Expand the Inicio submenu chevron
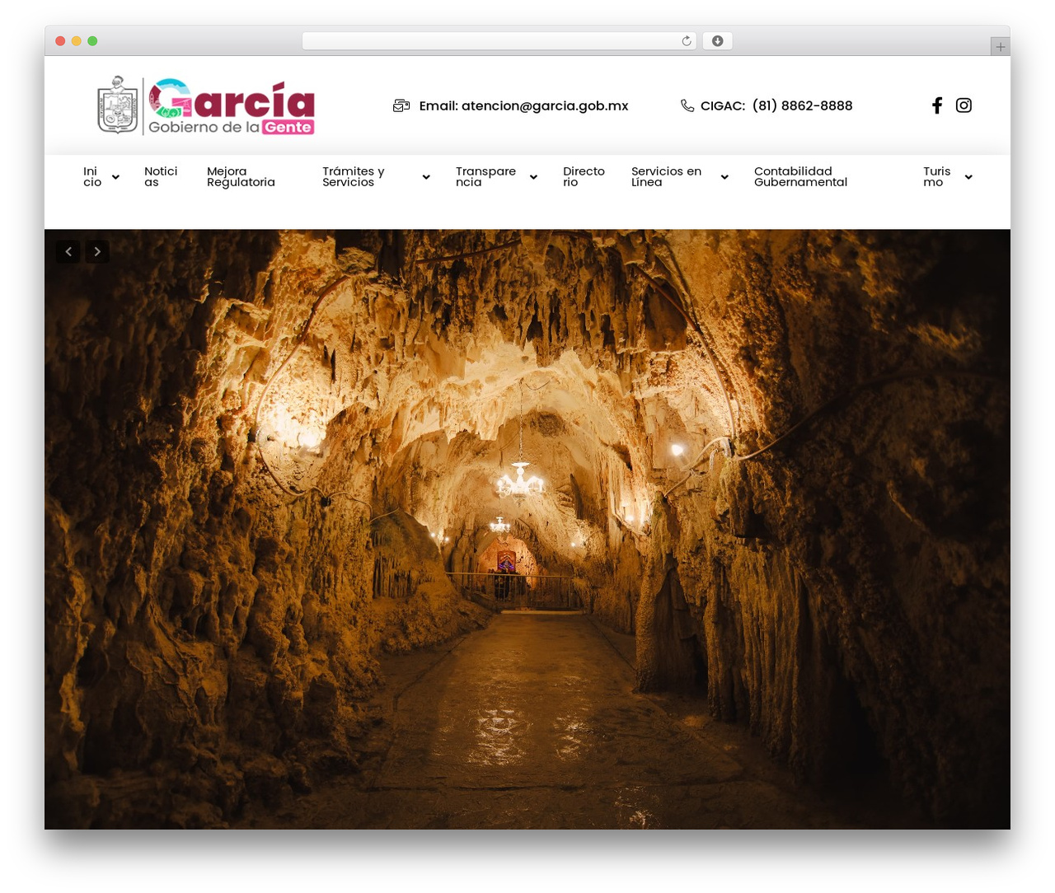This screenshot has width=1055, height=893. [x=115, y=177]
